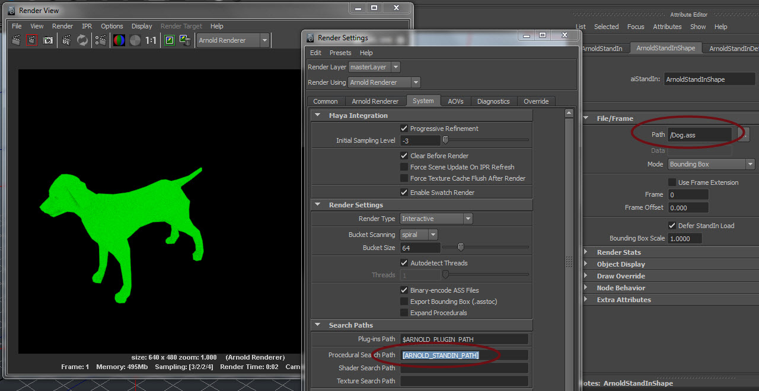
Task: Open the Presets menu in Render Settings
Action: [340, 53]
